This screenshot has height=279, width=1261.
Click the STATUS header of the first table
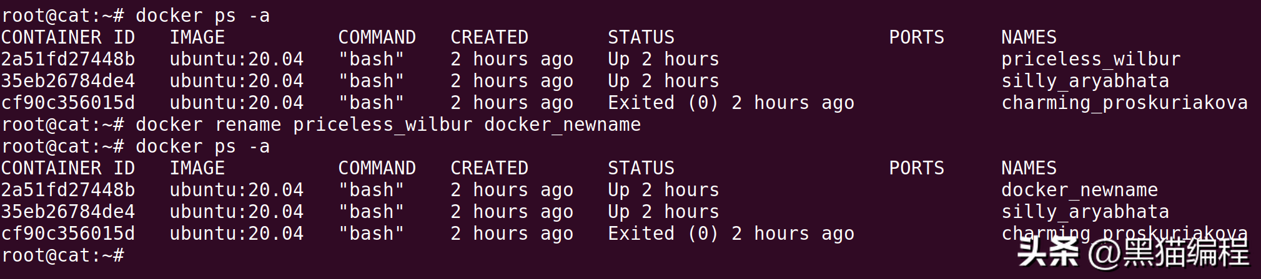click(641, 37)
